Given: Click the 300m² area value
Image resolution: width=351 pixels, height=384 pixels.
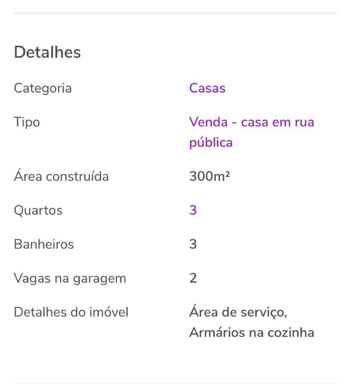Looking at the screenshot, I should 210,176.
